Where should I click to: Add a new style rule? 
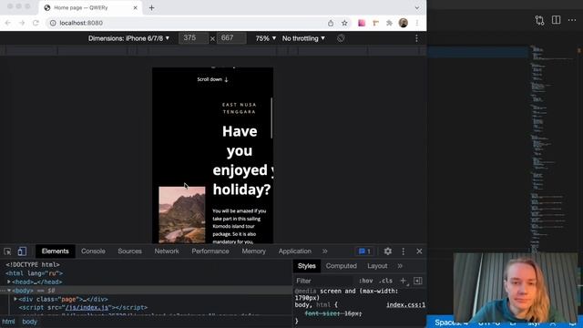[x=403, y=281]
